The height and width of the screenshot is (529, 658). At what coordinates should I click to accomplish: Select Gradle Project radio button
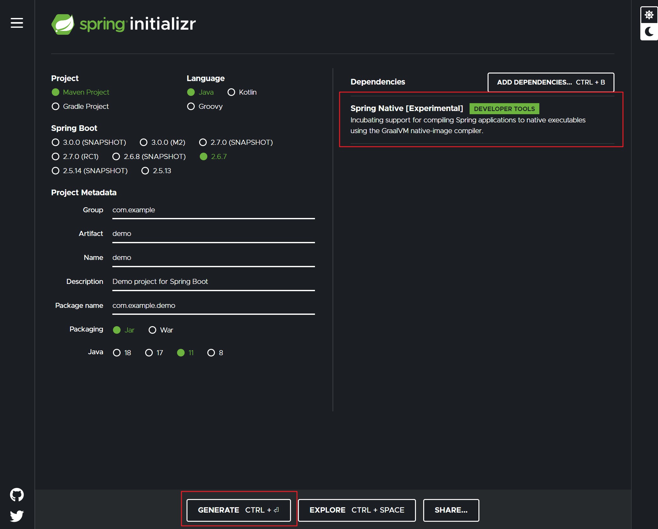coord(80,106)
